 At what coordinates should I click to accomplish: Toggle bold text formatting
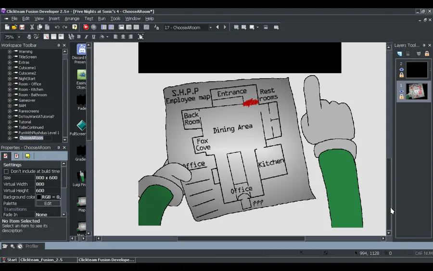(x=79, y=37)
